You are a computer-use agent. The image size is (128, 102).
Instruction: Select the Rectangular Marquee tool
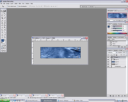(x=2, y=14)
